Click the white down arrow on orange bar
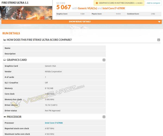The height and width of the screenshot is (136, 163). (x=159, y=22)
